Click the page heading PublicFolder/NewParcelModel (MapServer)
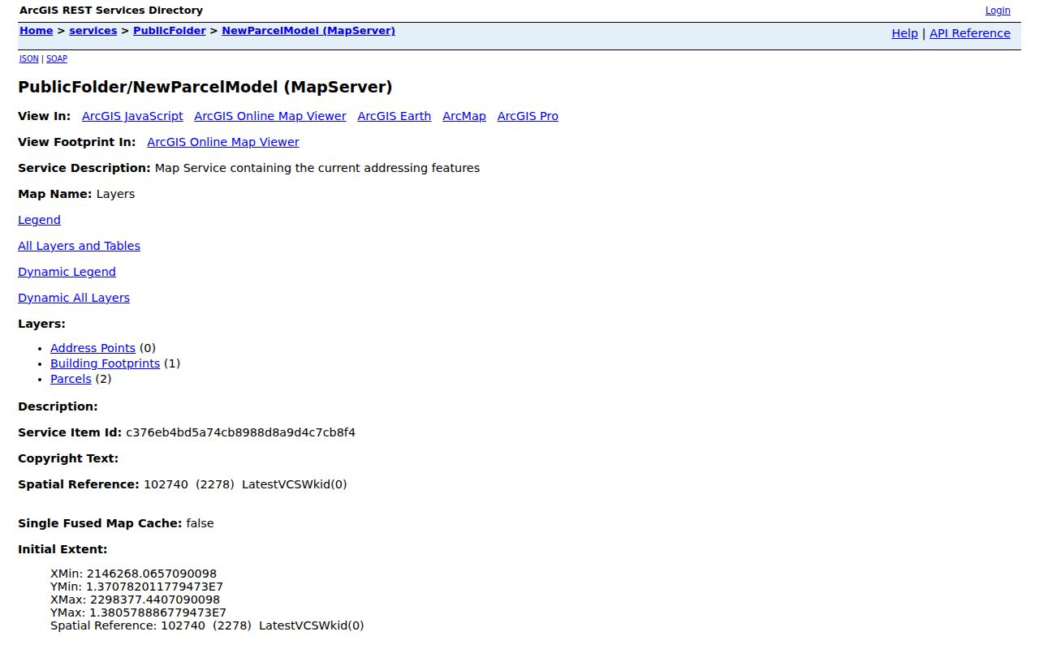This screenshot has width=1039, height=649. pyautogui.click(x=205, y=87)
